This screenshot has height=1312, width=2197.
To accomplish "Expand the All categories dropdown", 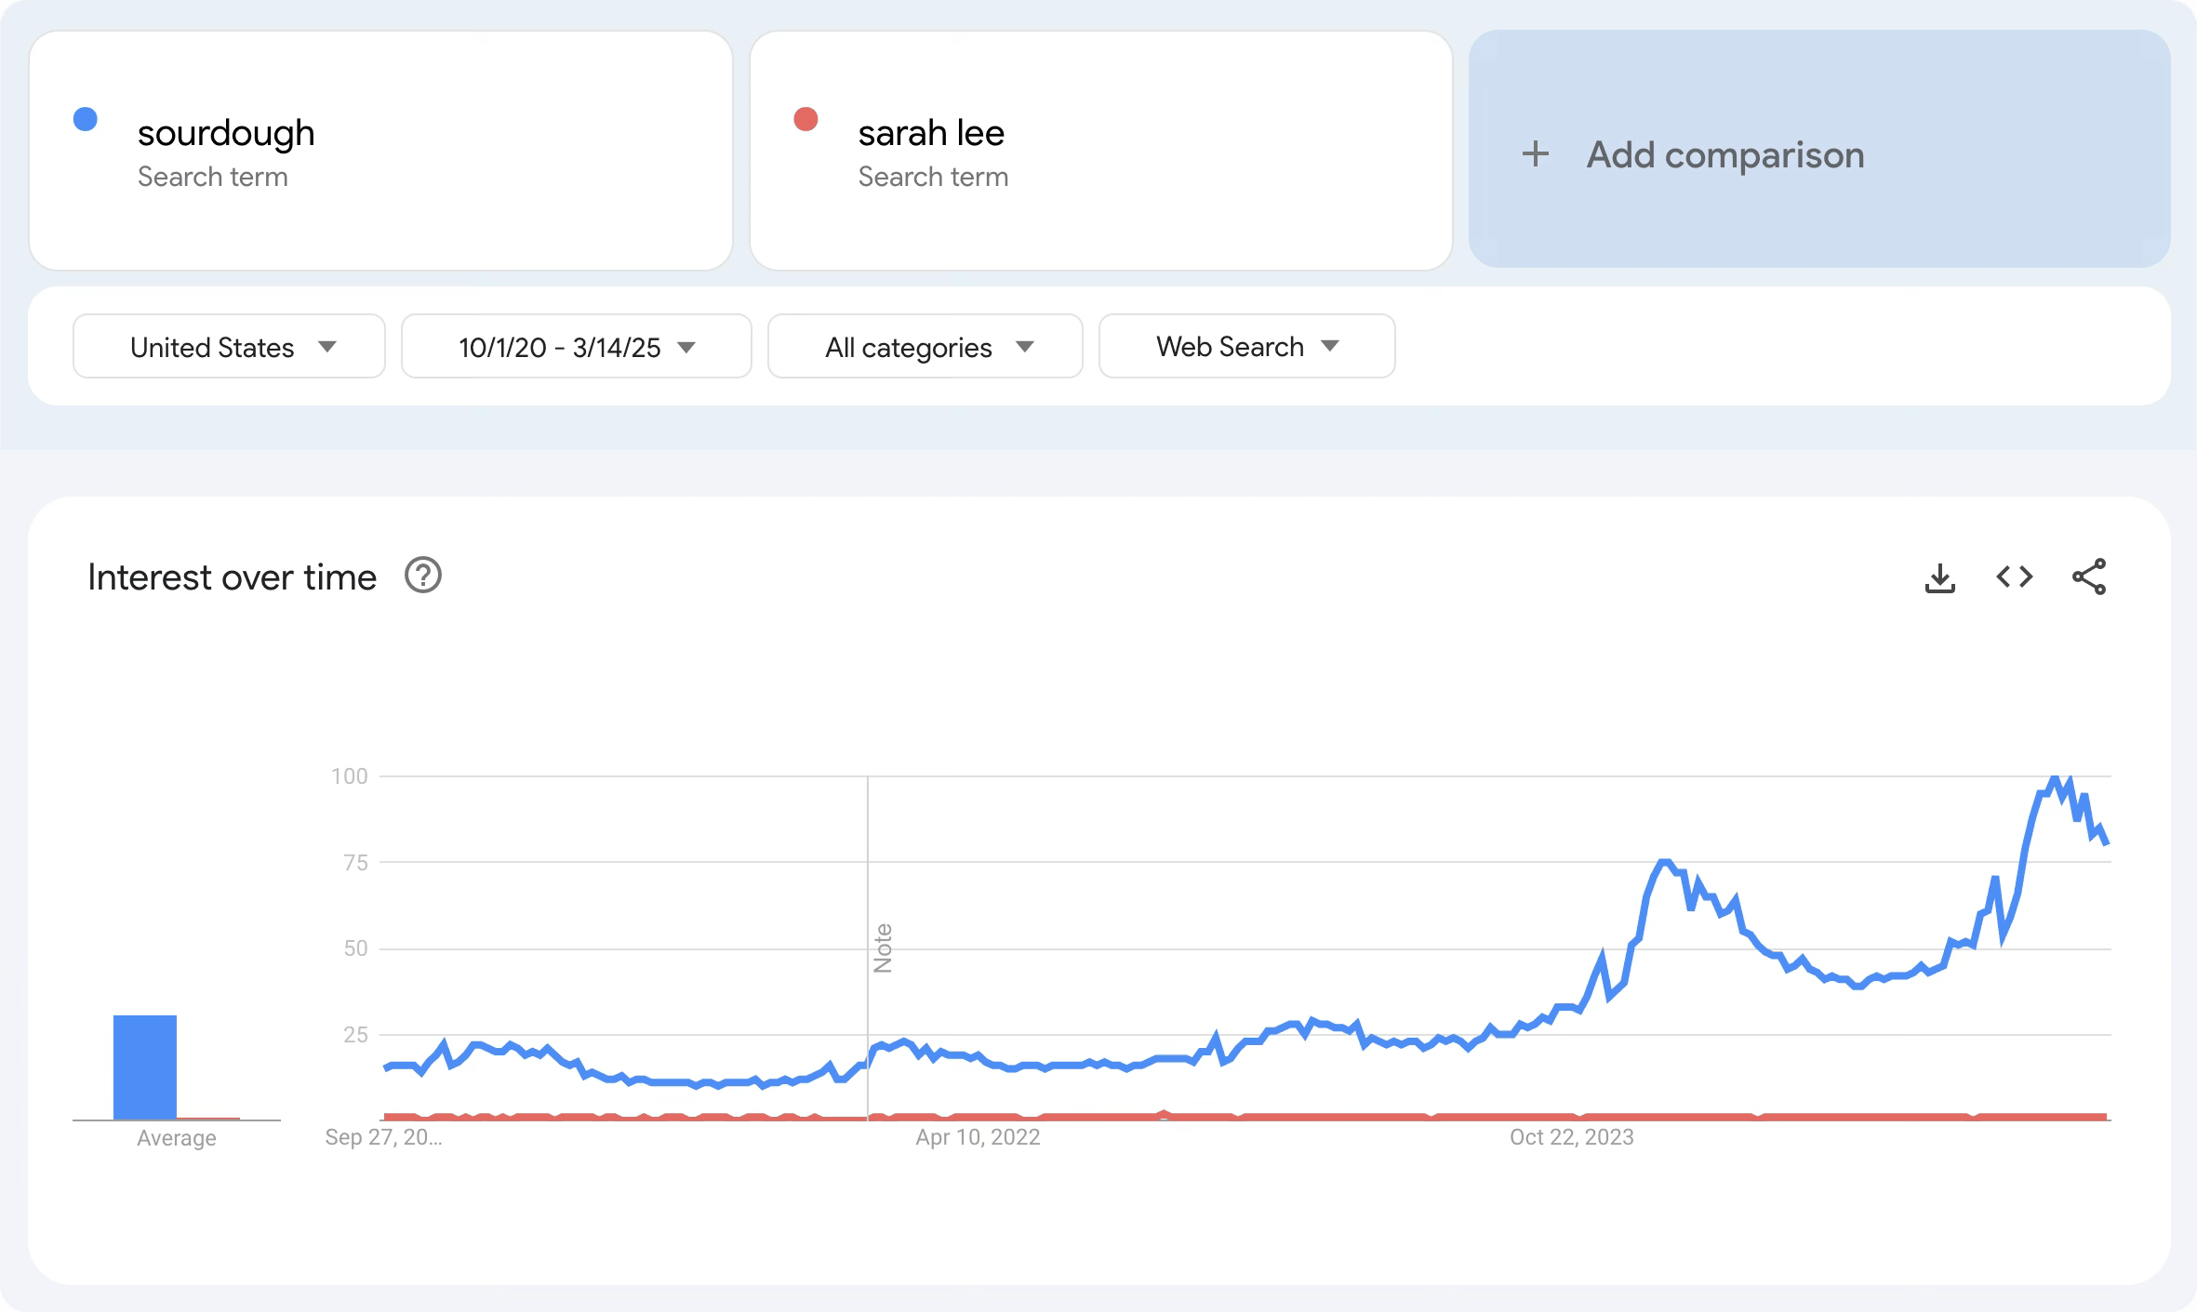I will (x=925, y=347).
